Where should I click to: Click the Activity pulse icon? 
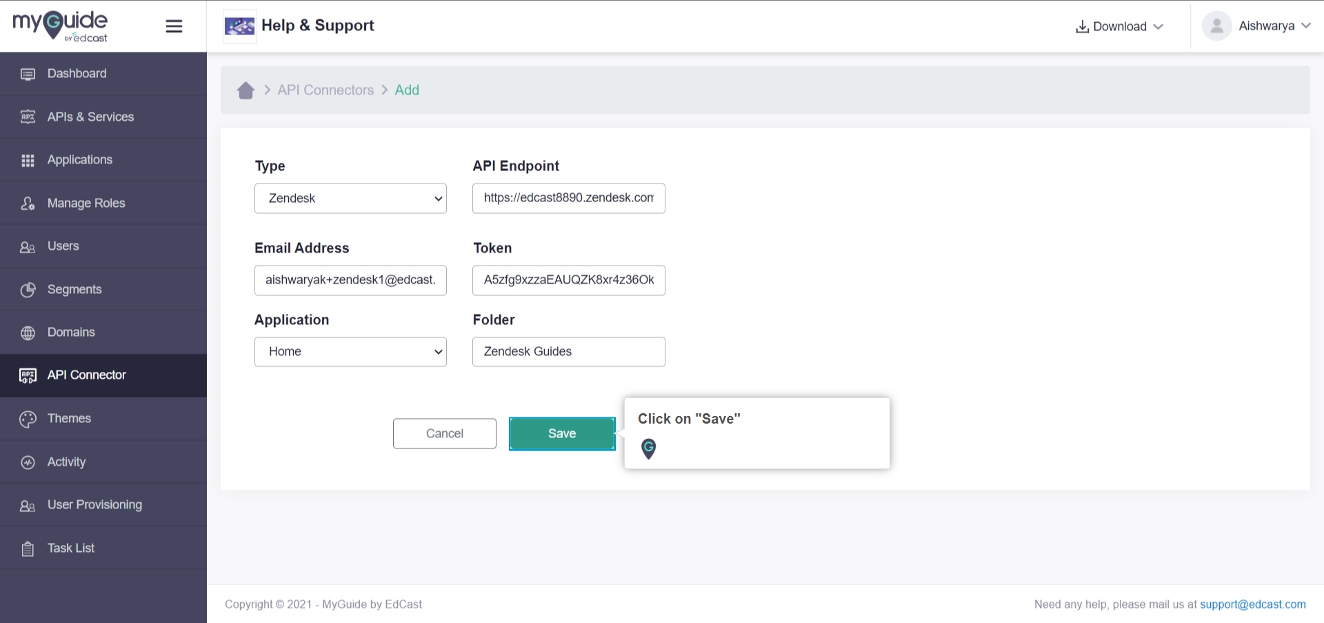coord(28,462)
